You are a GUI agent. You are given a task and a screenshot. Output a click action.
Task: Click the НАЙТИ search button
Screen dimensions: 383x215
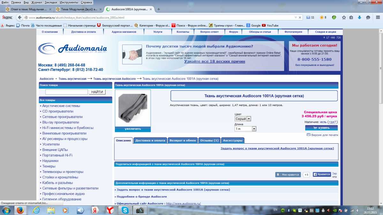click(x=97, y=92)
